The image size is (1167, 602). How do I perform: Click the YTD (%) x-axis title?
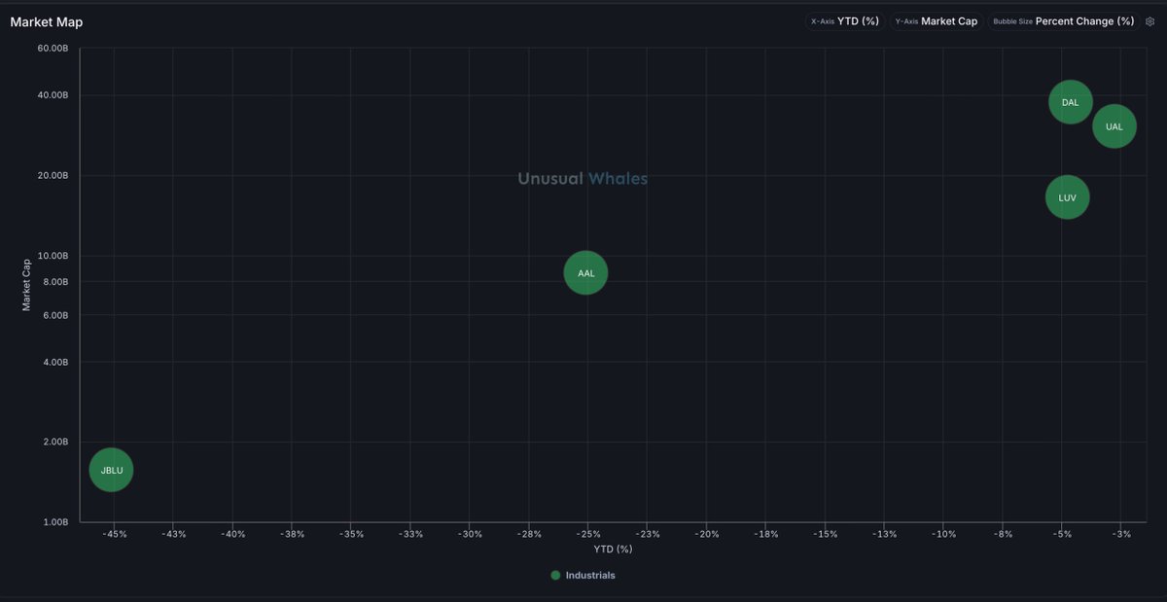[613, 549]
